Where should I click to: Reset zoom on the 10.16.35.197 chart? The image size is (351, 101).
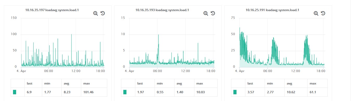(x=103, y=13)
